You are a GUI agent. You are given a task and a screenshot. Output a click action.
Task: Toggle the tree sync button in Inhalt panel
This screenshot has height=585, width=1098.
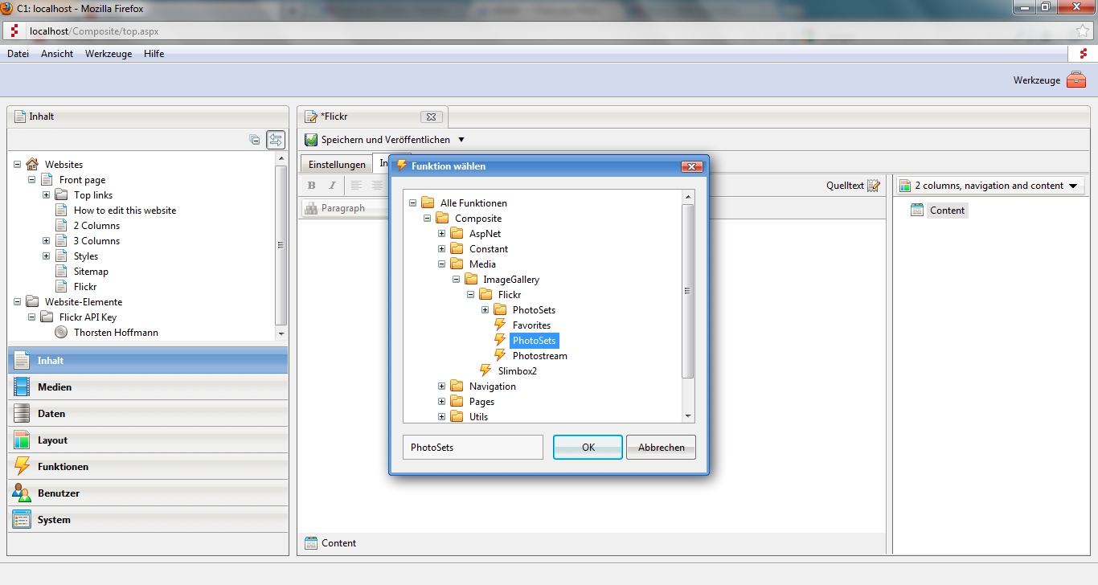coord(276,140)
